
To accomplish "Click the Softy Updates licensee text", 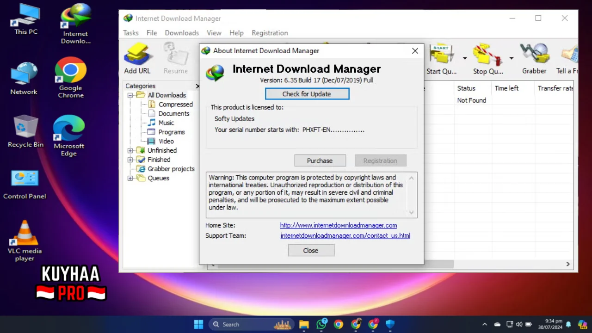I will click(x=234, y=119).
